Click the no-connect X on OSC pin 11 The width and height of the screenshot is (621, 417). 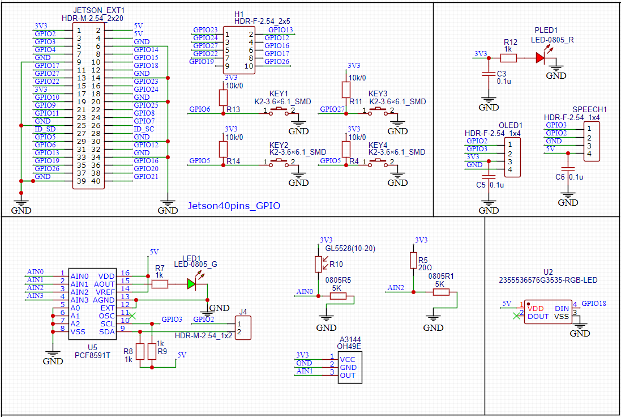(132, 316)
